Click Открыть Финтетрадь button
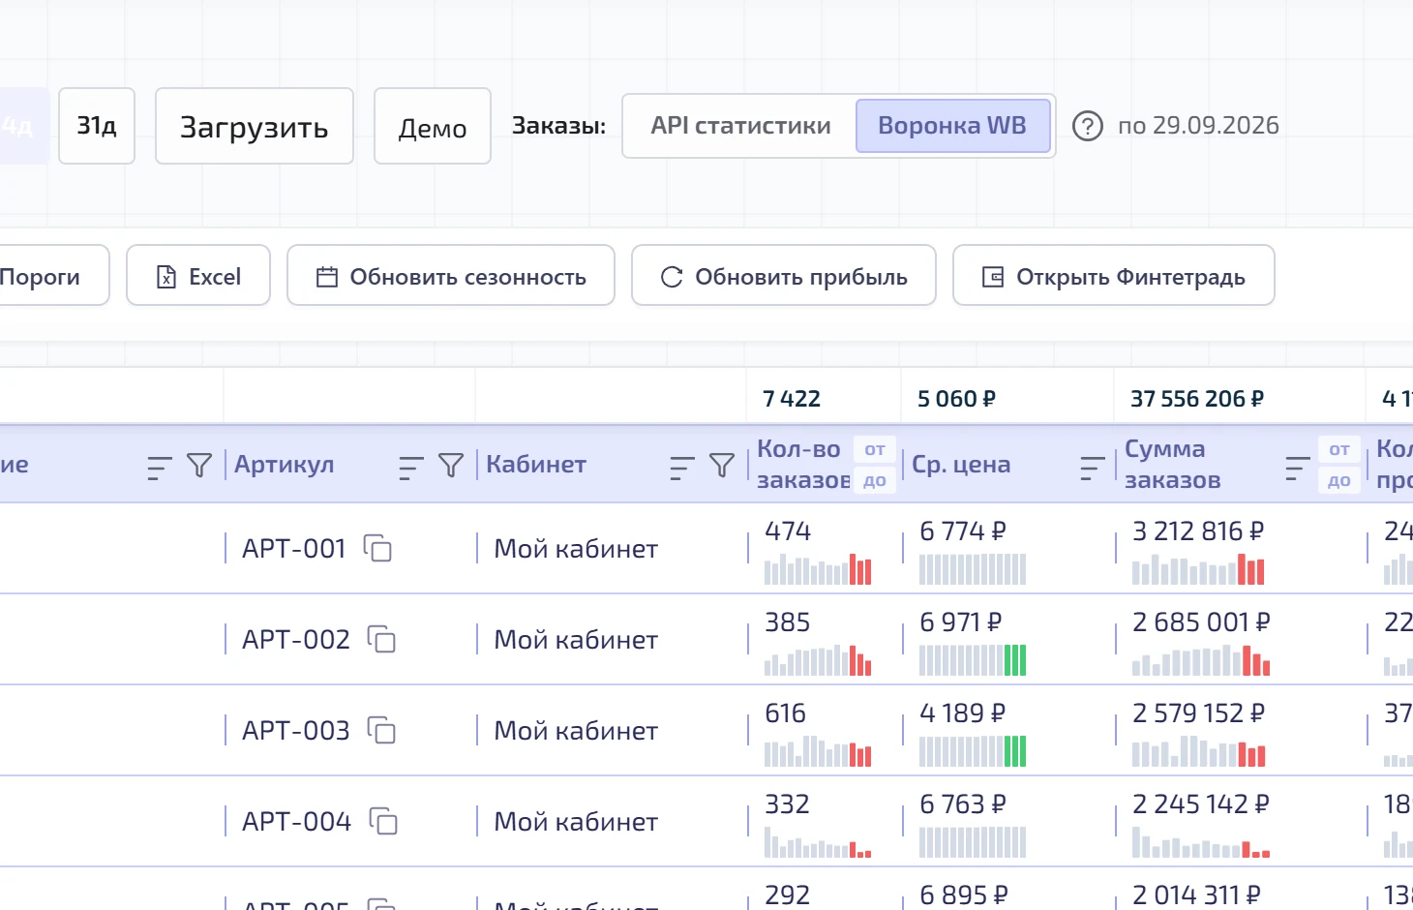Image resolution: width=1413 pixels, height=910 pixels. (1114, 275)
